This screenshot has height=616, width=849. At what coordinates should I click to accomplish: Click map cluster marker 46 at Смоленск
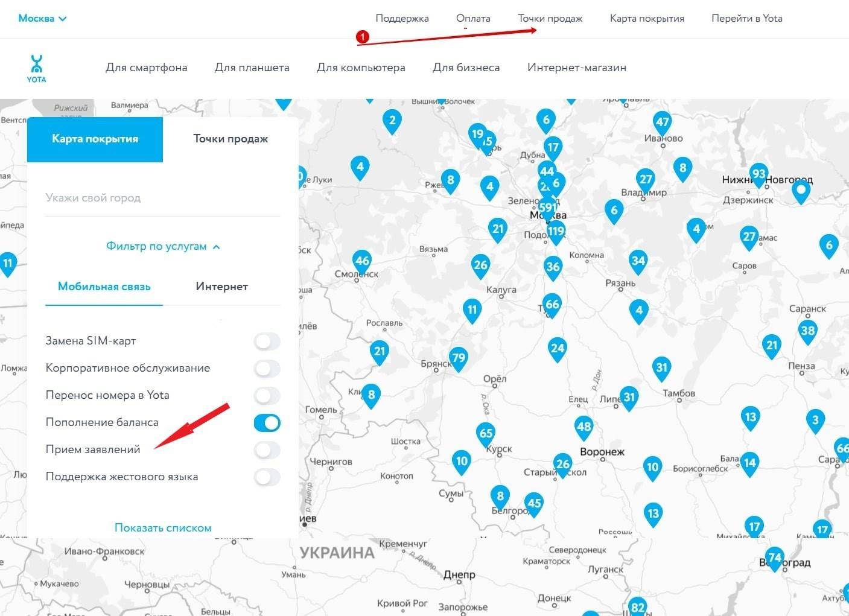[x=362, y=262]
